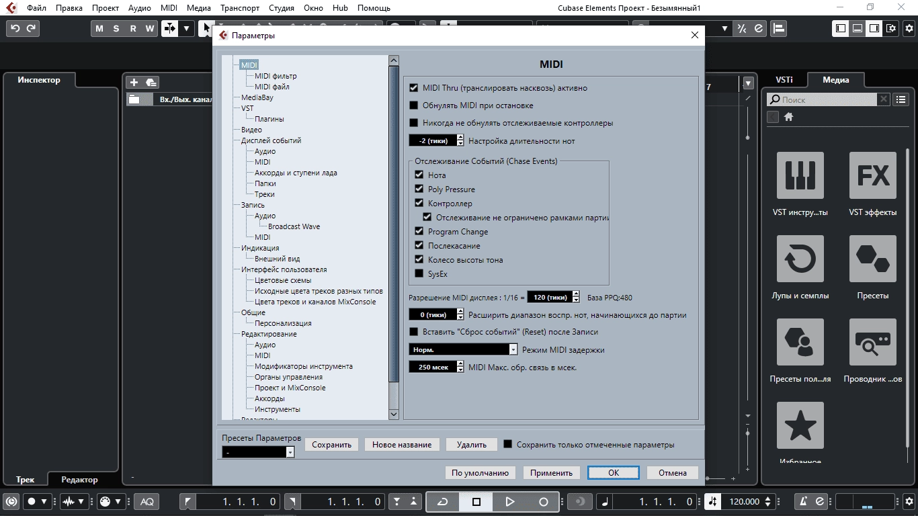Open Loops and Samples tile

(x=800, y=259)
